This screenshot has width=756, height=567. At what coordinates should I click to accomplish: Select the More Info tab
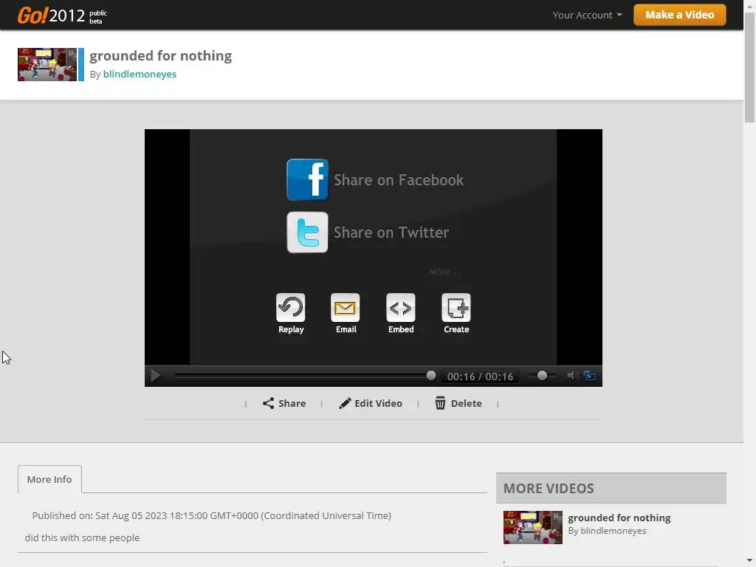(x=49, y=479)
